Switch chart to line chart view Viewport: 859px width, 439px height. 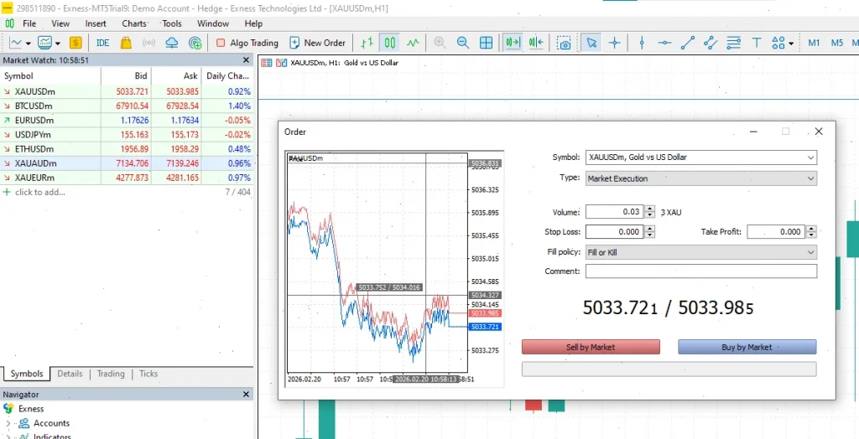pyautogui.click(x=413, y=43)
